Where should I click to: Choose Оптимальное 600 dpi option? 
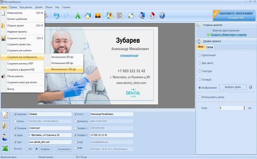64,63
